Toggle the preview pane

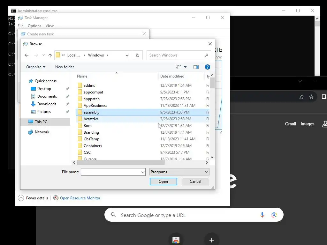[196, 67]
